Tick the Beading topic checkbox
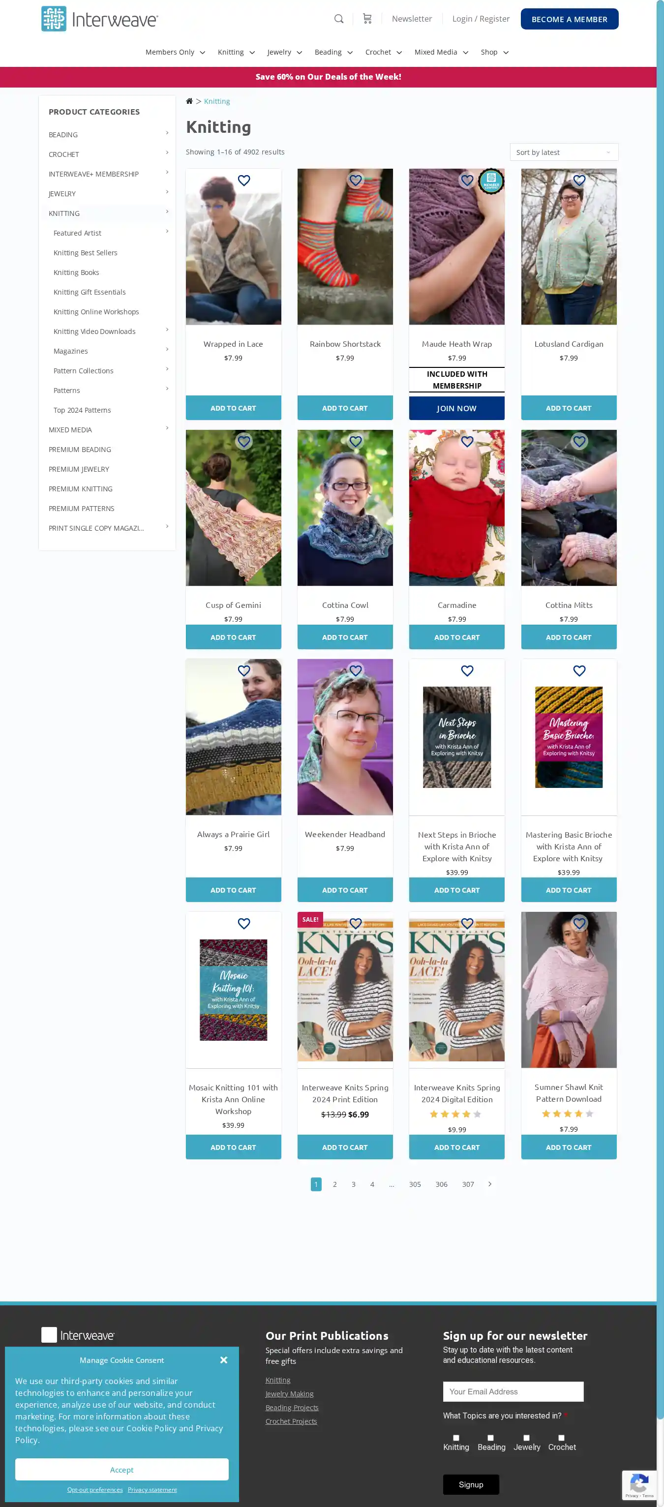664x1507 pixels. click(x=490, y=1437)
